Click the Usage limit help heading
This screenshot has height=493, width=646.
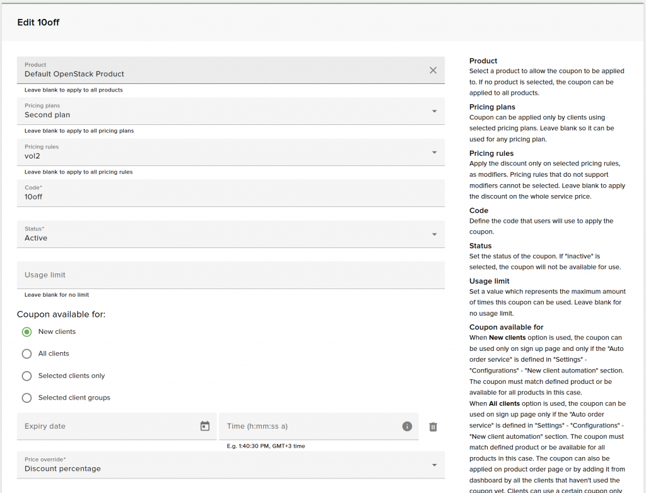point(490,281)
